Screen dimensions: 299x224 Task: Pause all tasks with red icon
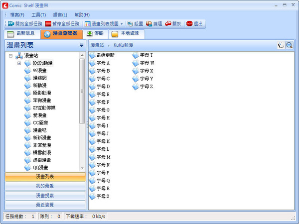[48, 24]
